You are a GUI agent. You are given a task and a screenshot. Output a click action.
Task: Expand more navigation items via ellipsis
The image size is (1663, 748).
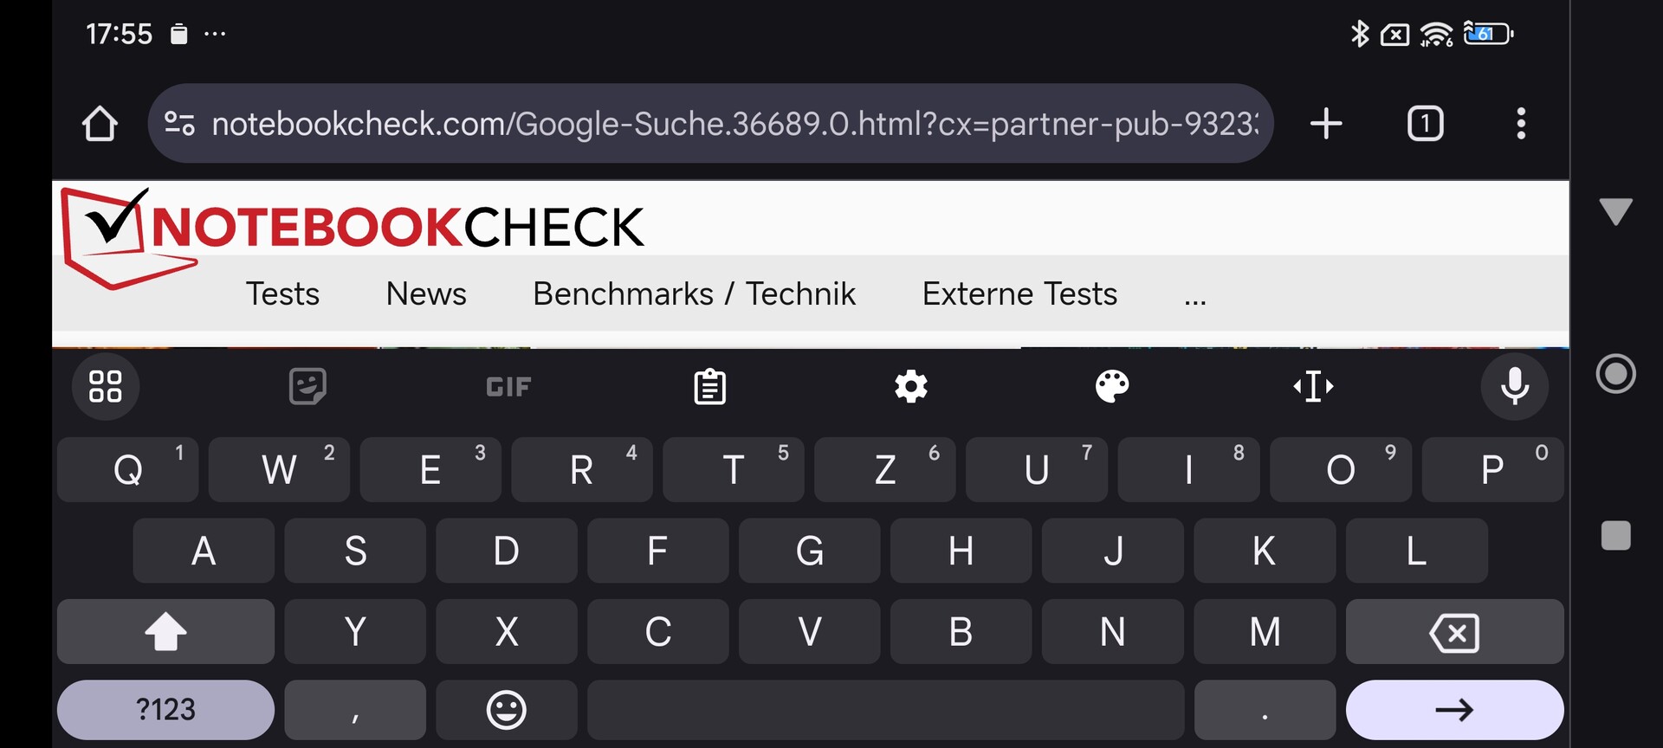(x=1195, y=296)
